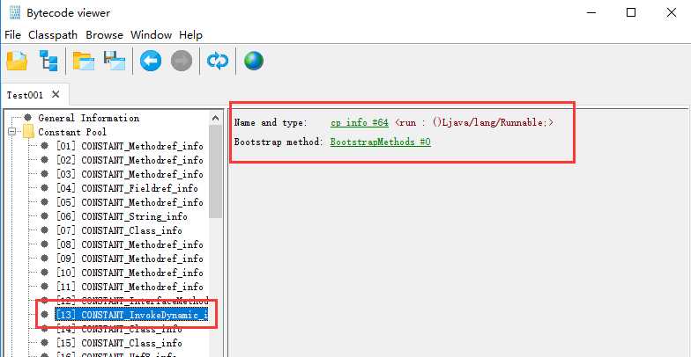Click the 'Bootstrap method:' label
Viewport: 691px width, 357px height.
coord(279,142)
